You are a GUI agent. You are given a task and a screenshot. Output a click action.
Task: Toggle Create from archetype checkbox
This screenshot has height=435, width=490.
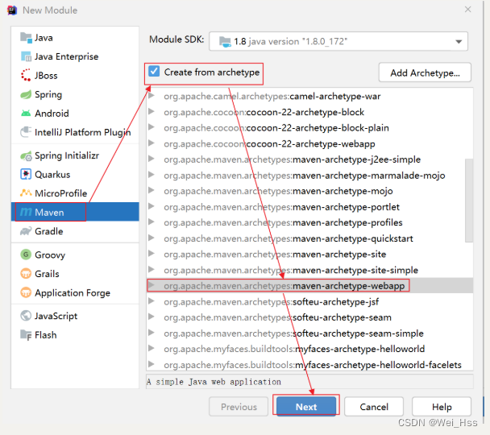point(154,72)
